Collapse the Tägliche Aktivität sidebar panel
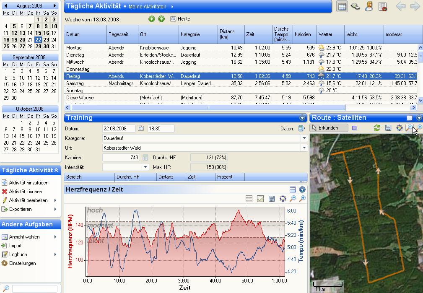This screenshot has width=423, height=293. [56, 170]
